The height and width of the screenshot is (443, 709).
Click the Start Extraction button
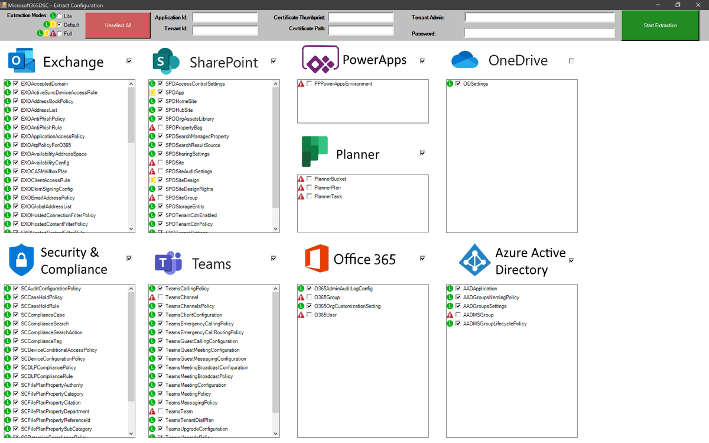tap(661, 25)
